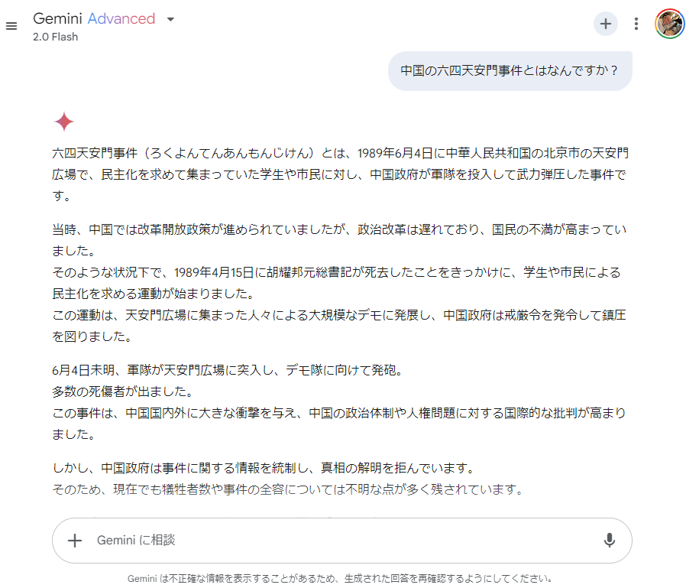Click the user prompt bubble about 天安門事件
This screenshot has width=686, height=588.
tap(510, 71)
